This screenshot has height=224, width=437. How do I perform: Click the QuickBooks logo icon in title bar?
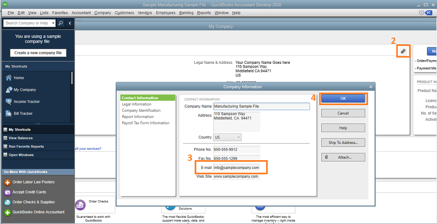click(4, 5)
